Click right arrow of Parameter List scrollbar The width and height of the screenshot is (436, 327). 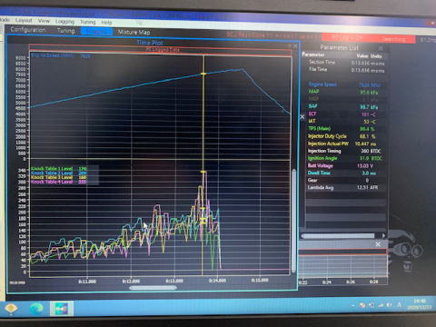(x=383, y=235)
